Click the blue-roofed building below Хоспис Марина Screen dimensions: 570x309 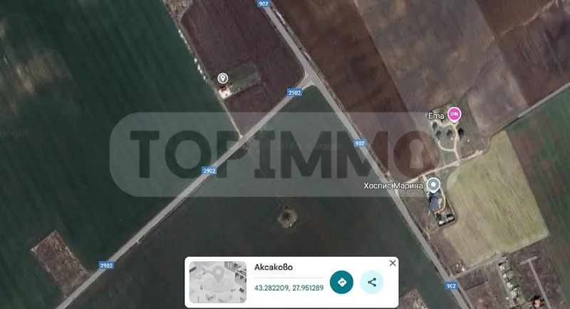coord(435,205)
